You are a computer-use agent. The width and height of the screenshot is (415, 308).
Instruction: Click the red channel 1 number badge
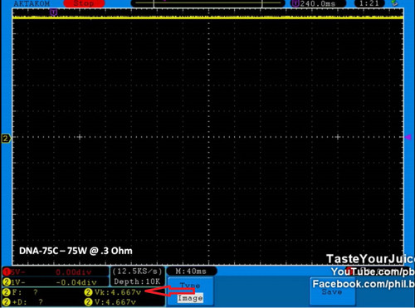(7, 272)
